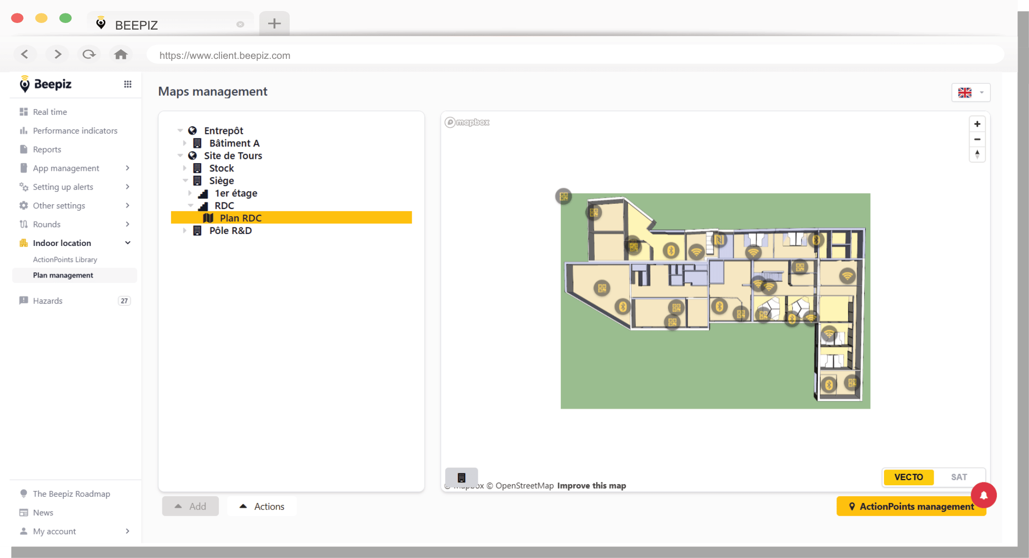This screenshot has width=1029, height=558.
Task: Collapse the Site de Tours node
Action: [x=180, y=155]
